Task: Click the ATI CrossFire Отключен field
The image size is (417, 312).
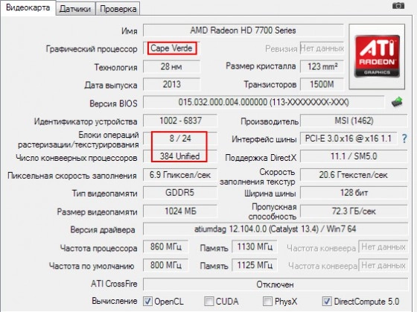Action: point(276,284)
